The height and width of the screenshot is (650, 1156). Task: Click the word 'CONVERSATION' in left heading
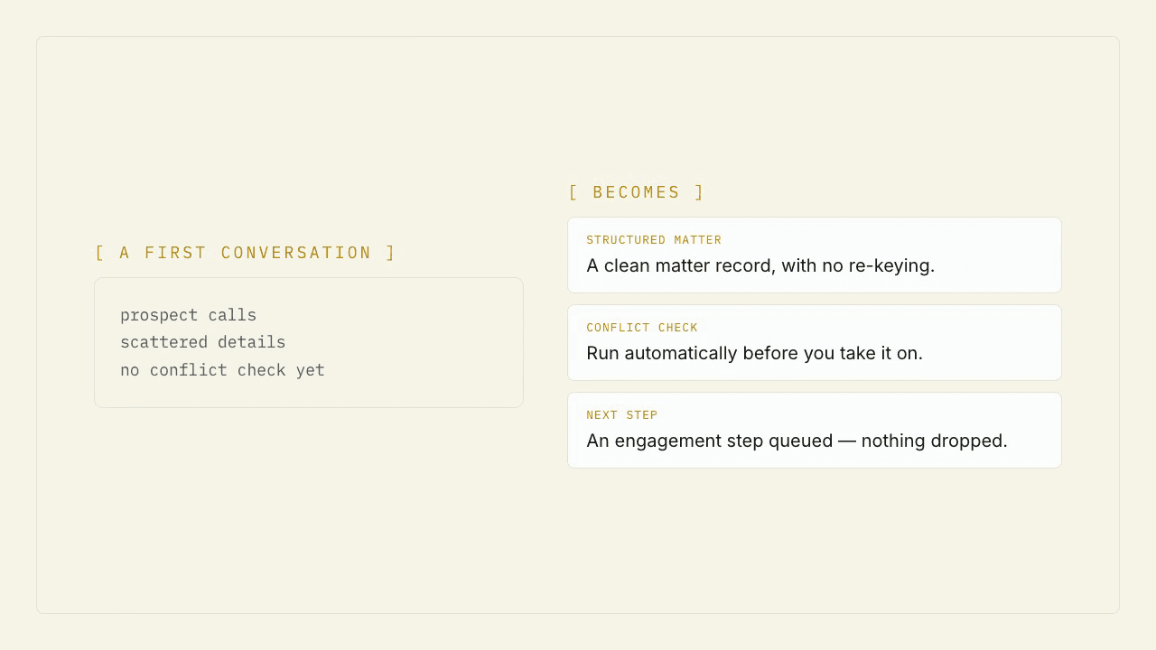pos(296,253)
